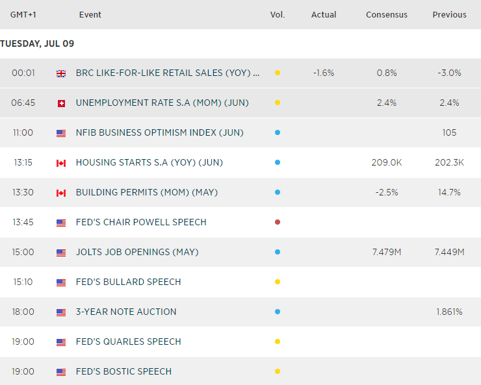
Task: Click Canada flag next to Housing Starts
Action: (x=61, y=163)
